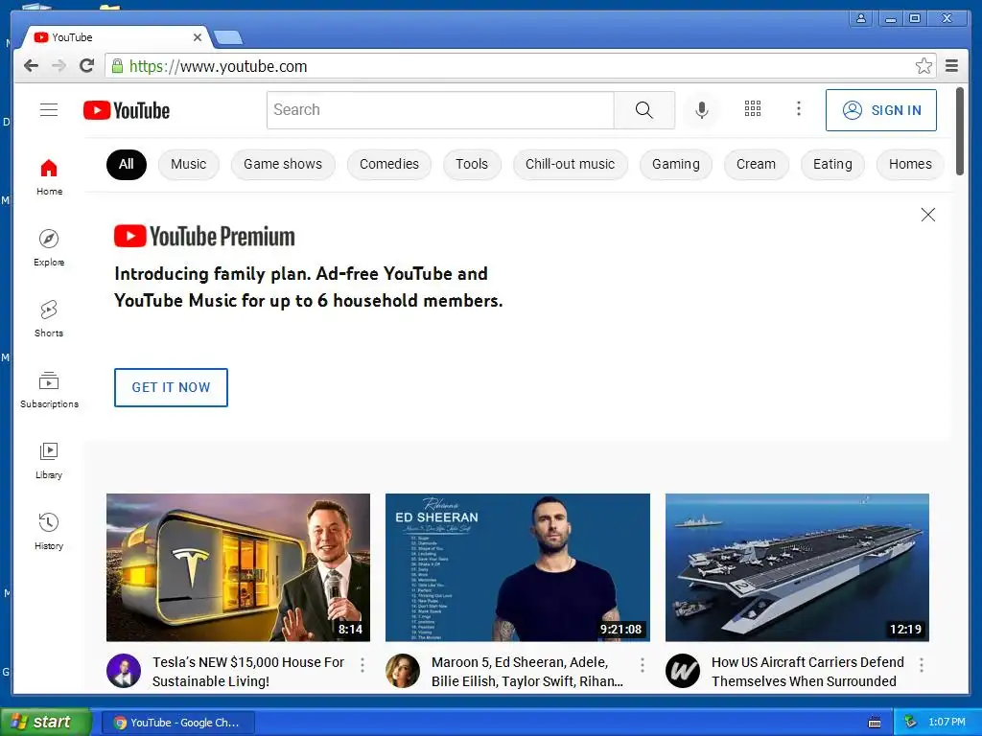
Task: Open Explore in the sidebar
Action: pos(49,248)
